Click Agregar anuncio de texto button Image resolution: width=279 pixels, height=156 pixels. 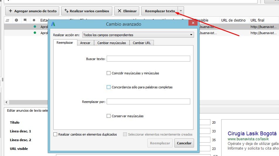[x=33, y=11]
